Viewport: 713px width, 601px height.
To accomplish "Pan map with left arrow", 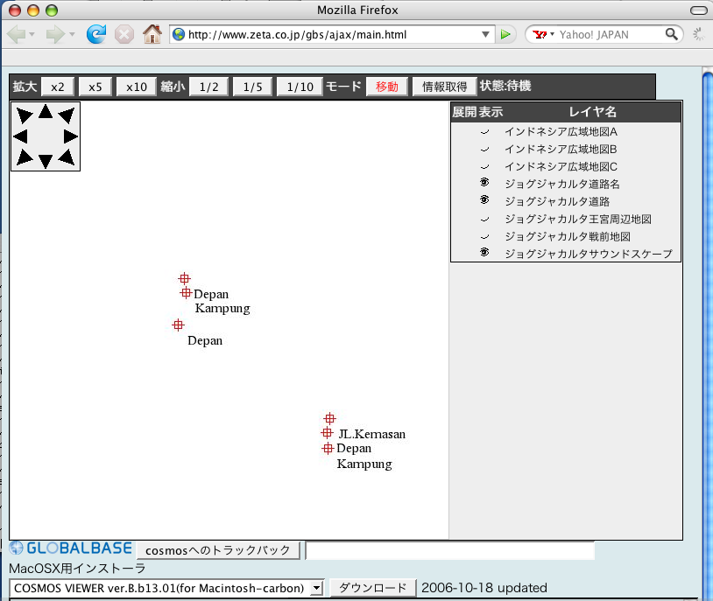I will tap(20, 136).
